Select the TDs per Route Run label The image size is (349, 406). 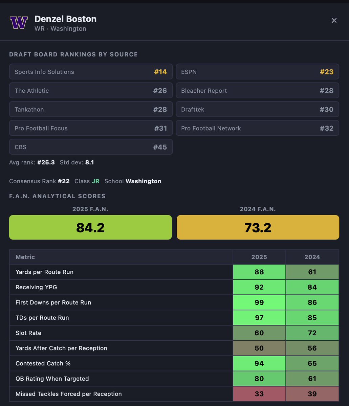tap(42, 318)
